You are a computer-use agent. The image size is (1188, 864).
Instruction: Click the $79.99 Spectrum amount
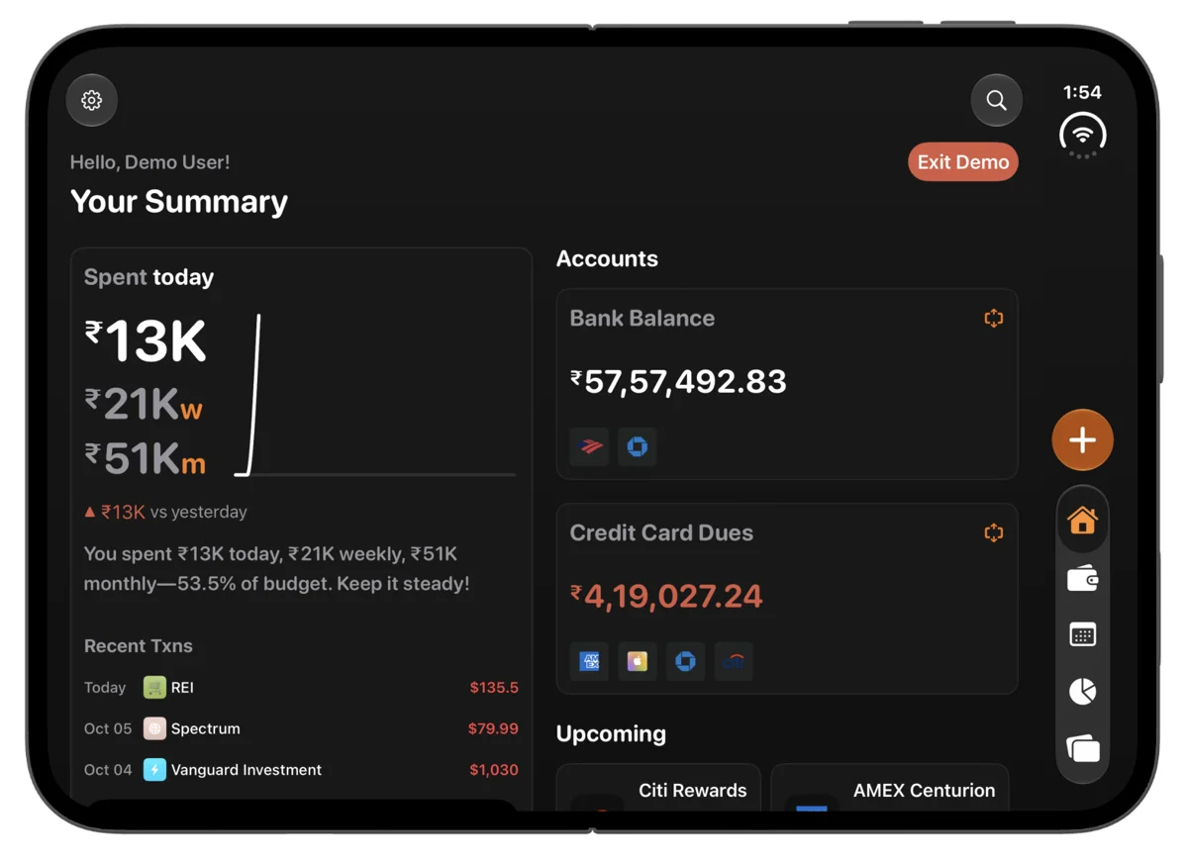tap(493, 728)
